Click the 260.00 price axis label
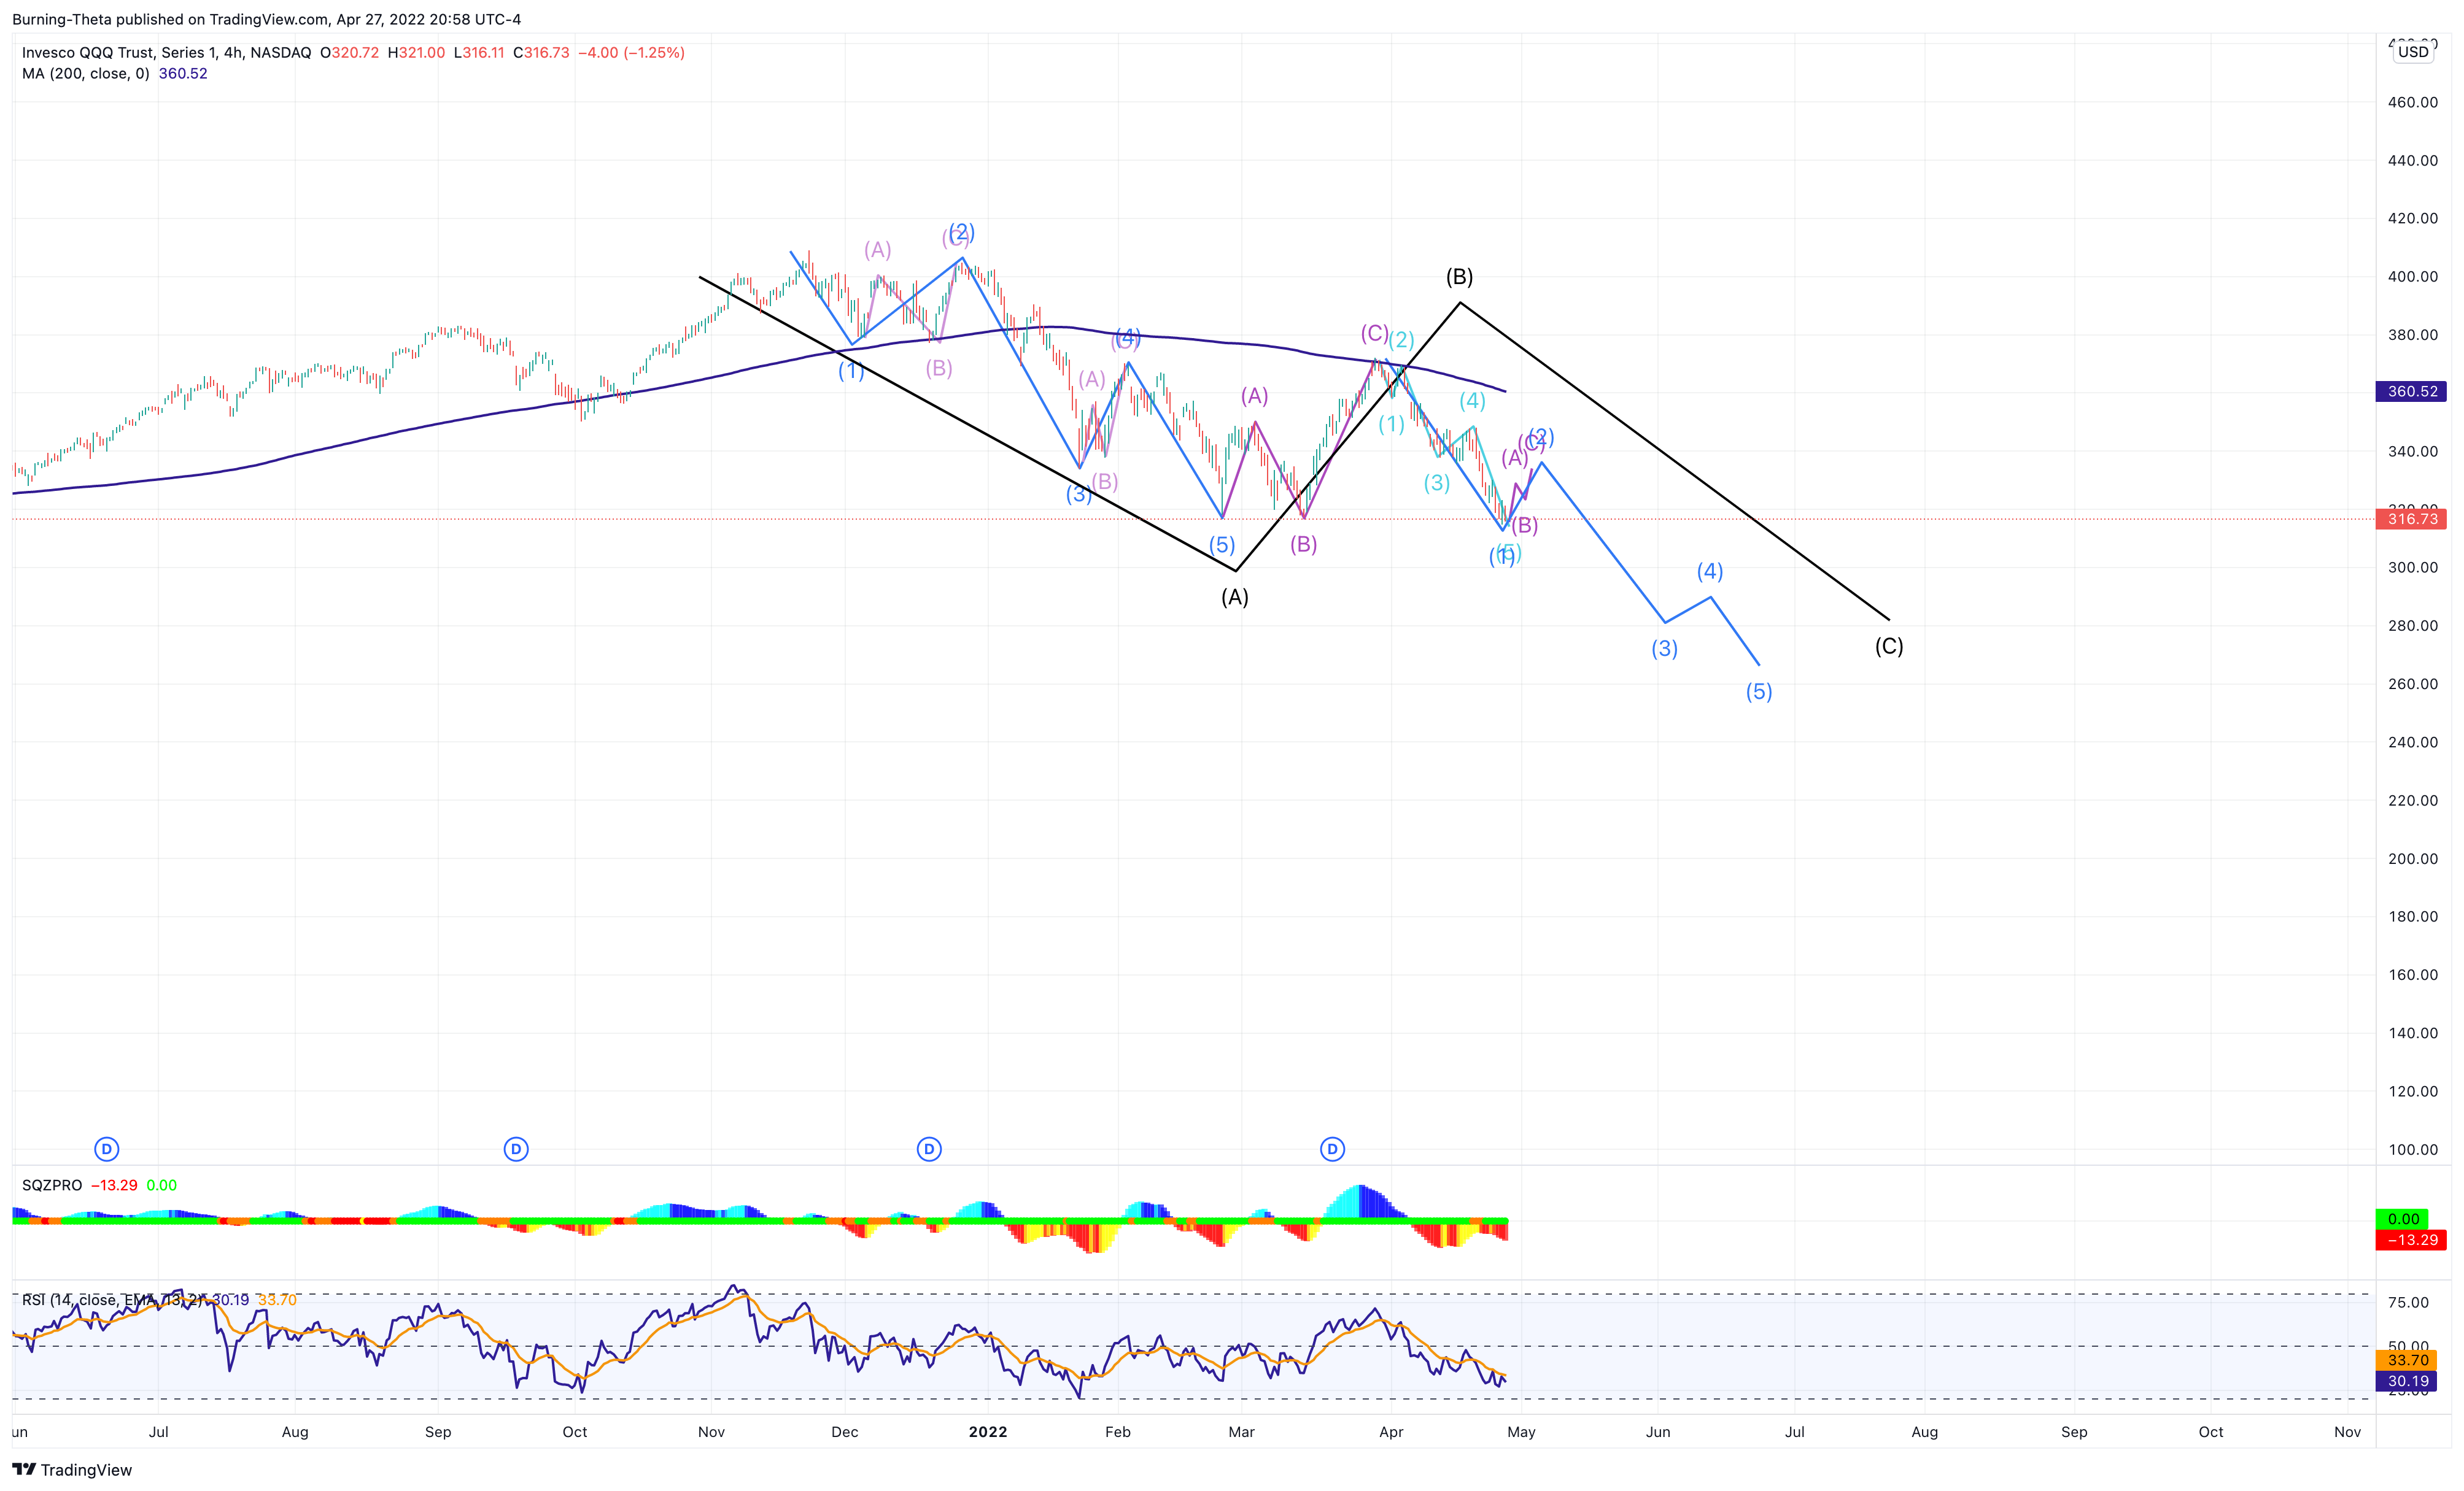Viewport: 2464px width, 1491px height. click(x=2412, y=684)
